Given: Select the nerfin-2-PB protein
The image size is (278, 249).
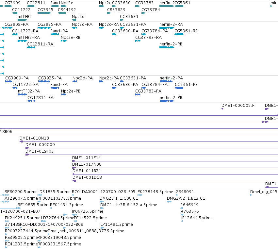Looking at the screenshot, I should (x=167, y=101).
